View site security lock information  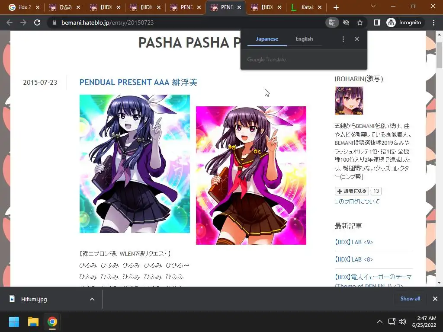tap(55, 22)
